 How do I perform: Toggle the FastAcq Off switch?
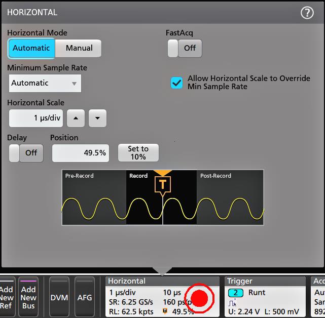tap(185, 48)
